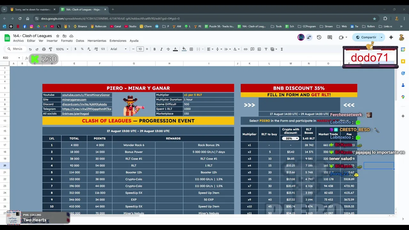Open Chrome extensions puzzle icon
The image size is (409, 230).
pyautogui.click(x=385, y=19)
